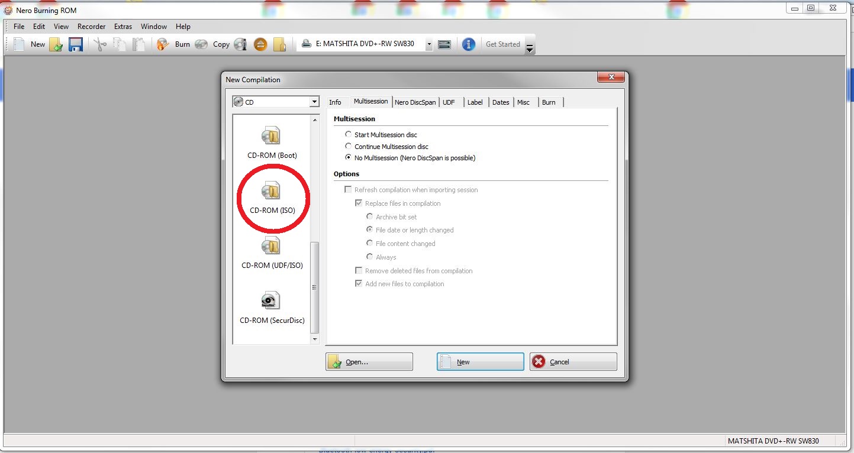Select the CD-ROM (Boot) compilation type
Screen dimensions: 854x453
(272, 143)
